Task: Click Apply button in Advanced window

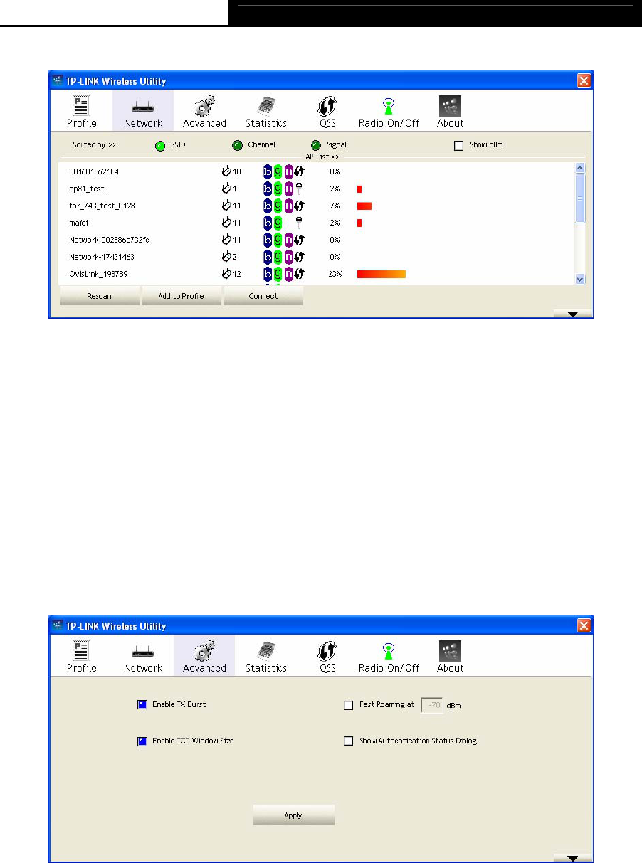Action: (293, 815)
